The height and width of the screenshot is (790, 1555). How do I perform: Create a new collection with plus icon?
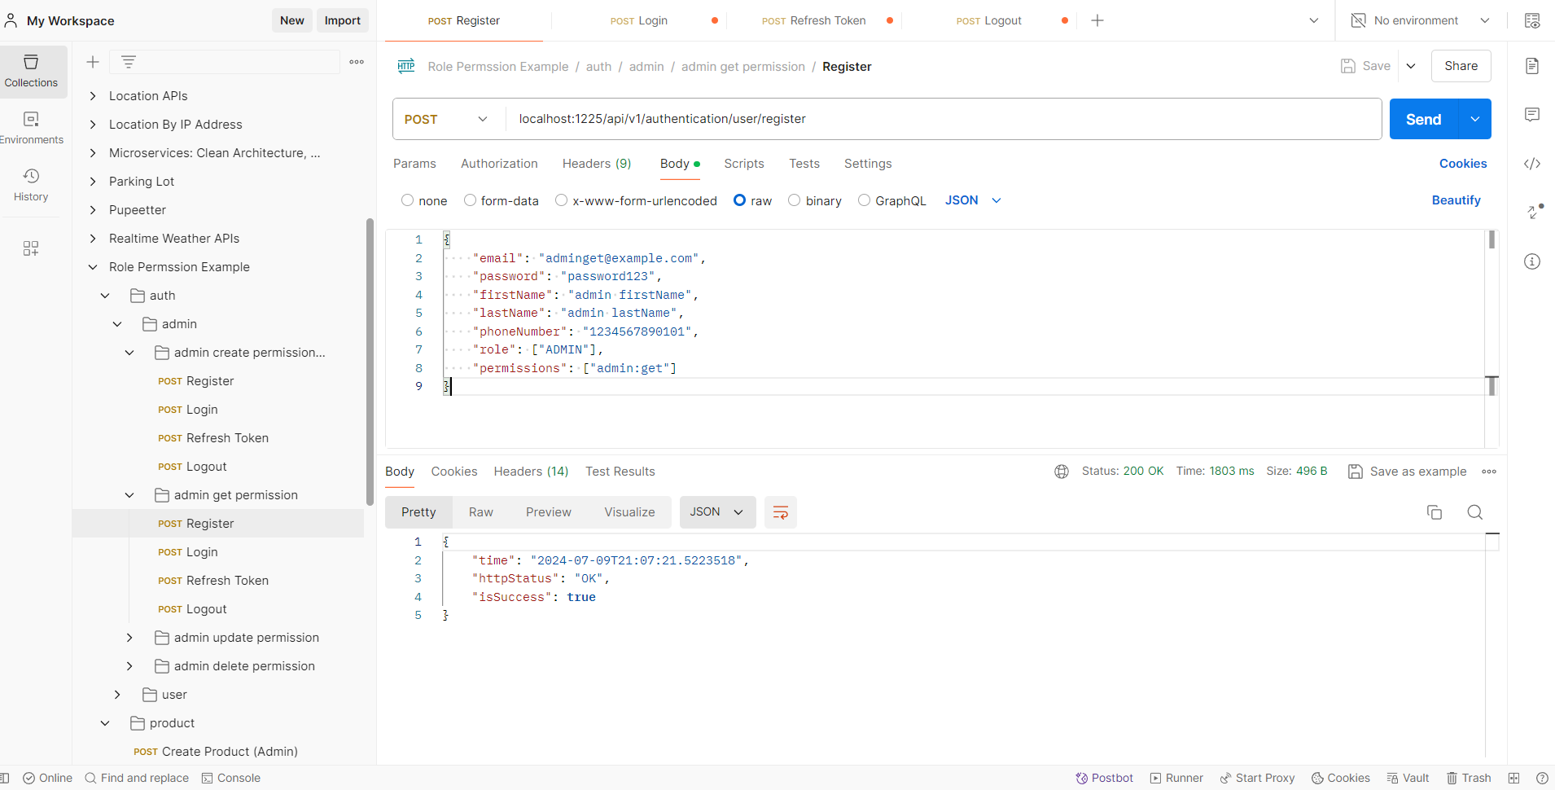tap(93, 62)
